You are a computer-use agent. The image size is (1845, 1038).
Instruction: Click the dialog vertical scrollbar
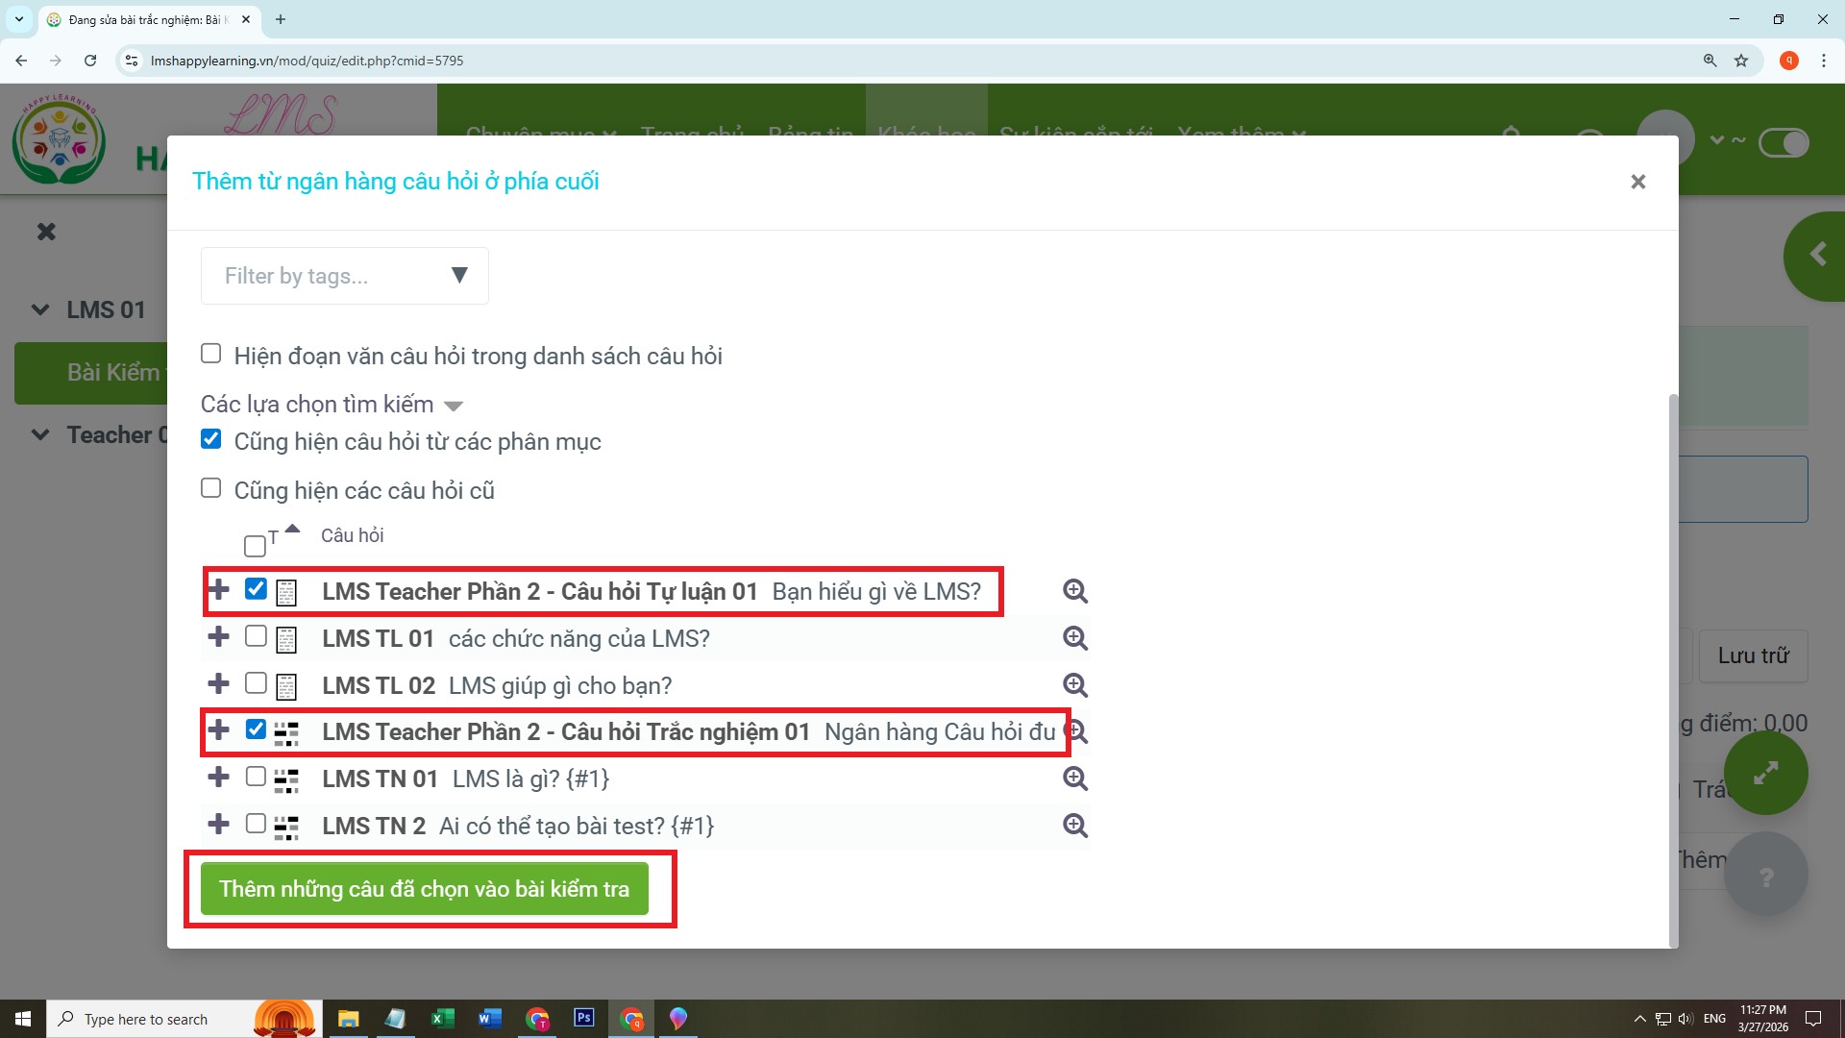click(x=1673, y=673)
